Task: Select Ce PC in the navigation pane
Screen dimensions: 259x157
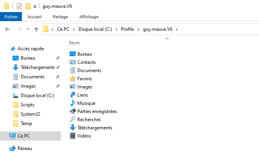Action: (x=30, y=136)
